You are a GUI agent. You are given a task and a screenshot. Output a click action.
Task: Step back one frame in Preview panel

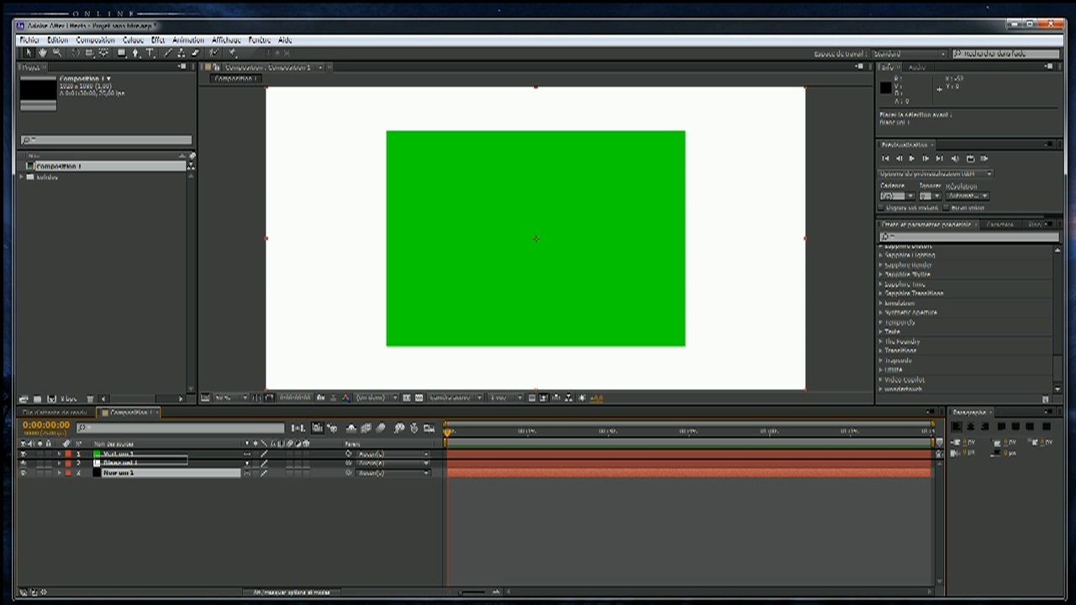(x=899, y=158)
